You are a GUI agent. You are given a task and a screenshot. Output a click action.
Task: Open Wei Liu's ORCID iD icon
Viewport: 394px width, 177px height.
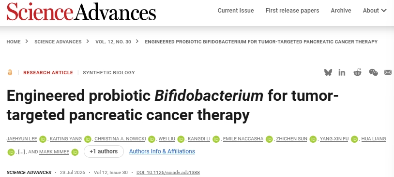pyautogui.click(x=181, y=139)
